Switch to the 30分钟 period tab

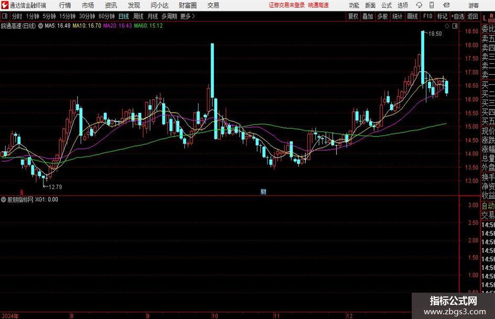click(87, 16)
